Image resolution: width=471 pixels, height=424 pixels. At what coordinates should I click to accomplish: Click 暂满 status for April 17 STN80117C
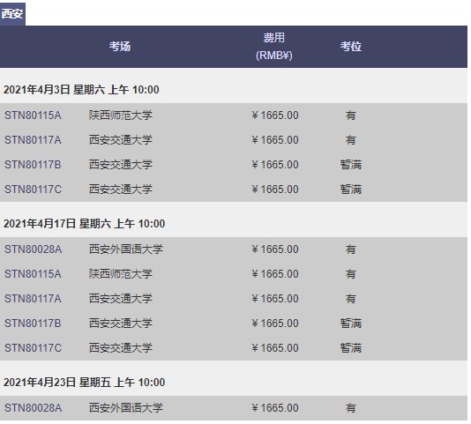[x=350, y=347]
